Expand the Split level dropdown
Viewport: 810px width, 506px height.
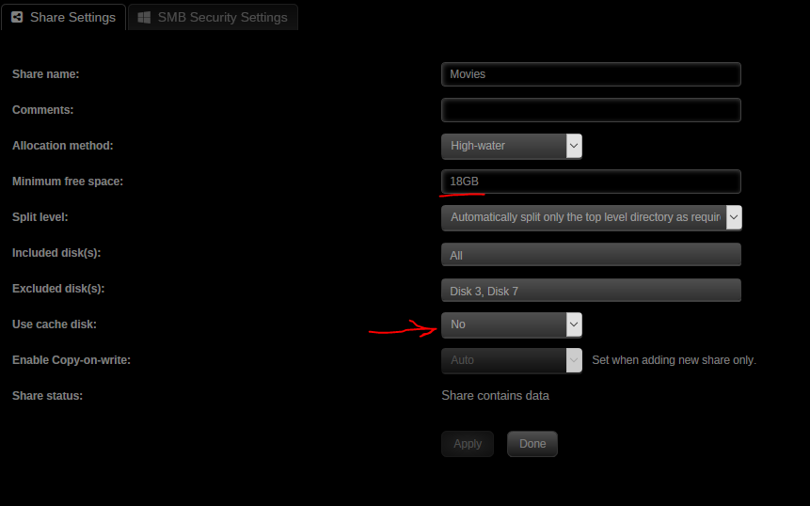pyautogui.click(x=592, y=217)
